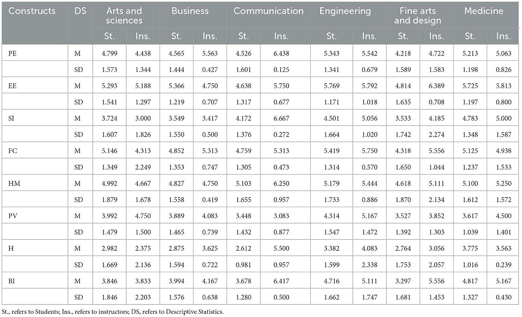
Task: Select the EE construct row label
Action: (x=13, y=85)
